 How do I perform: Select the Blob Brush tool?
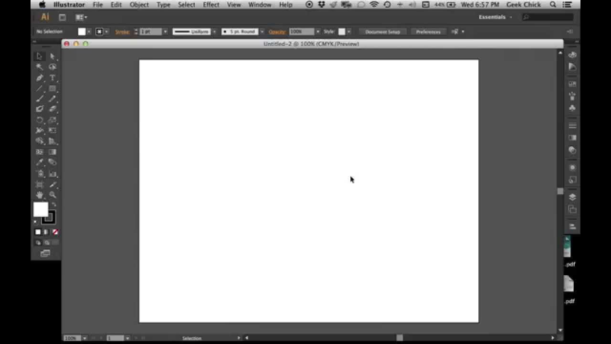(x=40, y=109)
